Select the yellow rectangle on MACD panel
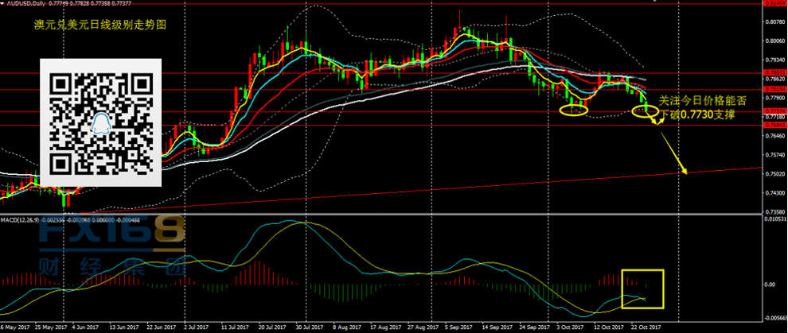 [642, 288]
